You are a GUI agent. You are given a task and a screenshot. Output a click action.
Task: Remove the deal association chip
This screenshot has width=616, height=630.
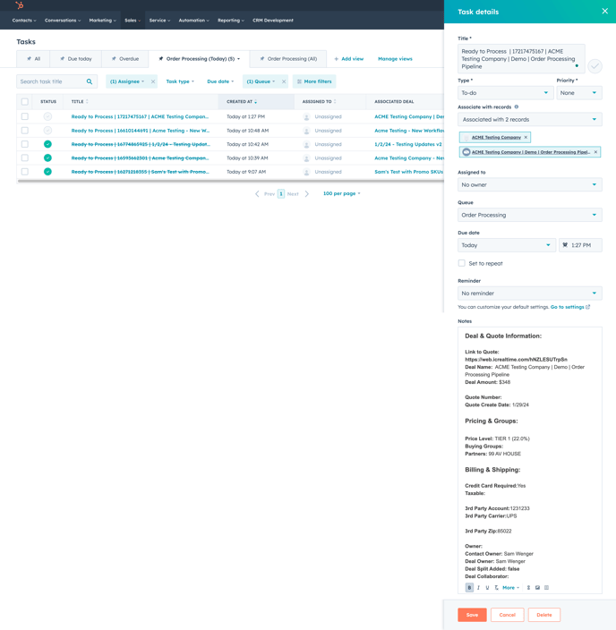(x=595, y=152)
